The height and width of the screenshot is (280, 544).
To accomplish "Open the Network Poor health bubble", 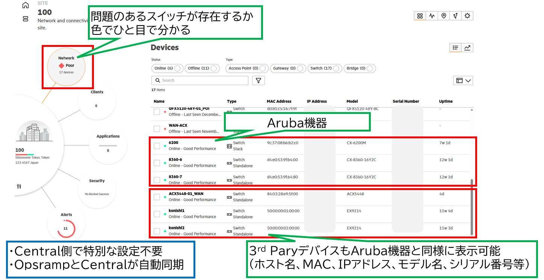I will pos(66,66).
